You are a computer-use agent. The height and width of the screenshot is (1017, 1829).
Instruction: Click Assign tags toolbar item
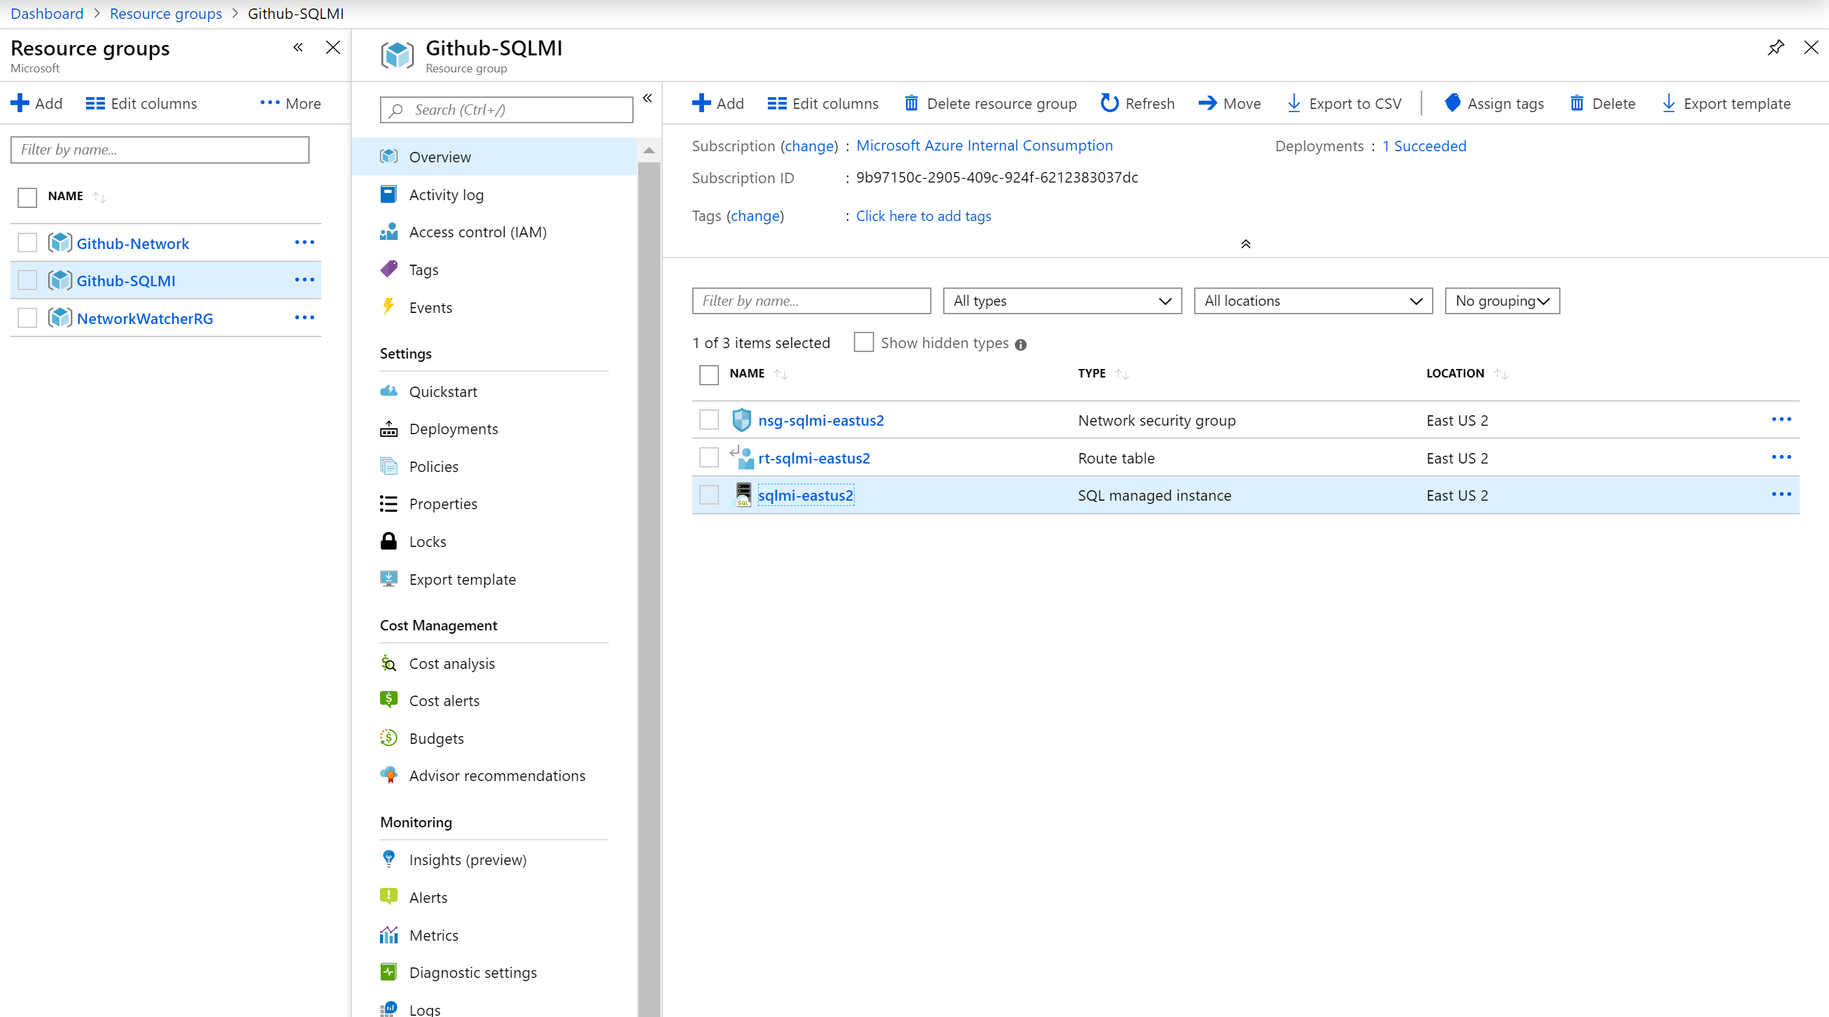pos(1495,104)
